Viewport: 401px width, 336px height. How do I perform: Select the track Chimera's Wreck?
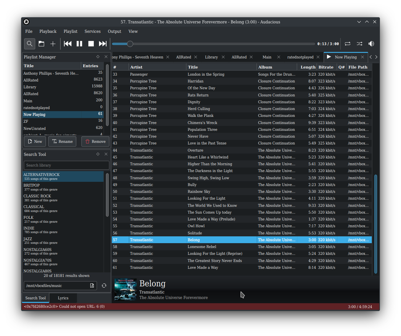(242, 123)
